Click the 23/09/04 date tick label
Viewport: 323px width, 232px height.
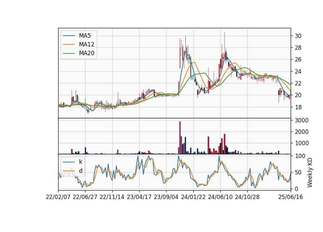click(x=166, y=197)
